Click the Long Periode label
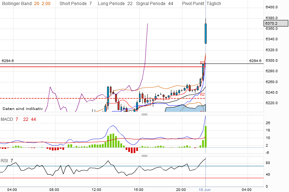289x192 pixels. tap(111, 4)
